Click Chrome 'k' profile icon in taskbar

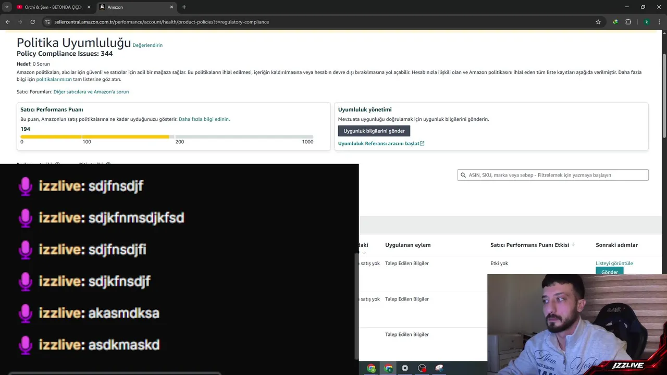coord(388,368)
